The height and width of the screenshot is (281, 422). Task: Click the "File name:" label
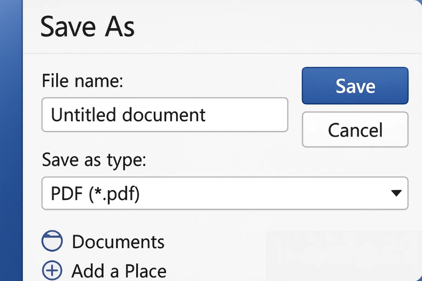(x=83, y=81)
